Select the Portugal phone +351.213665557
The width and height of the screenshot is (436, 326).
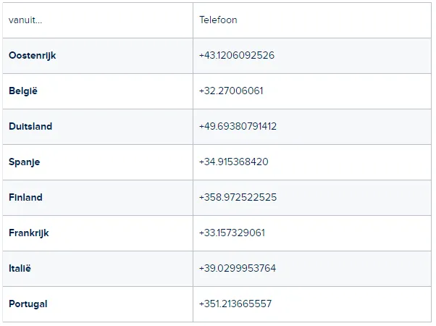[x=235, y=304]
